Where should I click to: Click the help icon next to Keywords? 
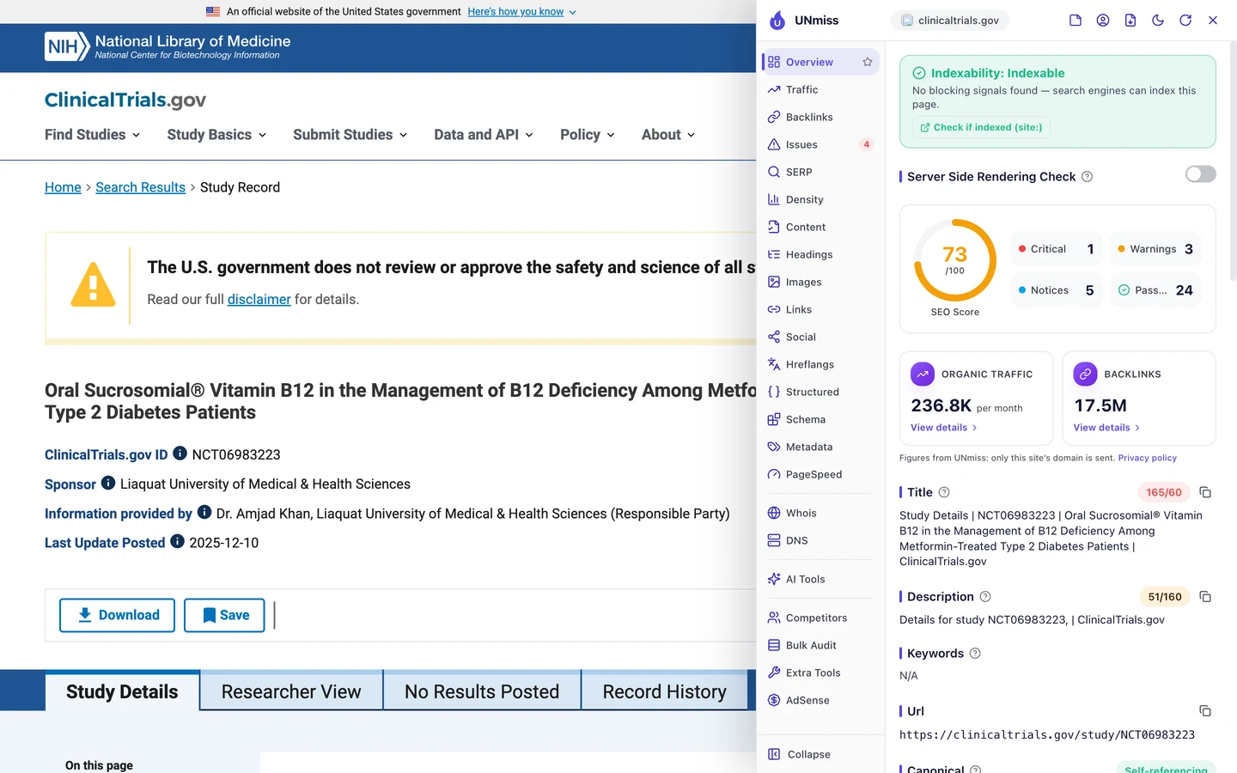(x=975, y=653)
